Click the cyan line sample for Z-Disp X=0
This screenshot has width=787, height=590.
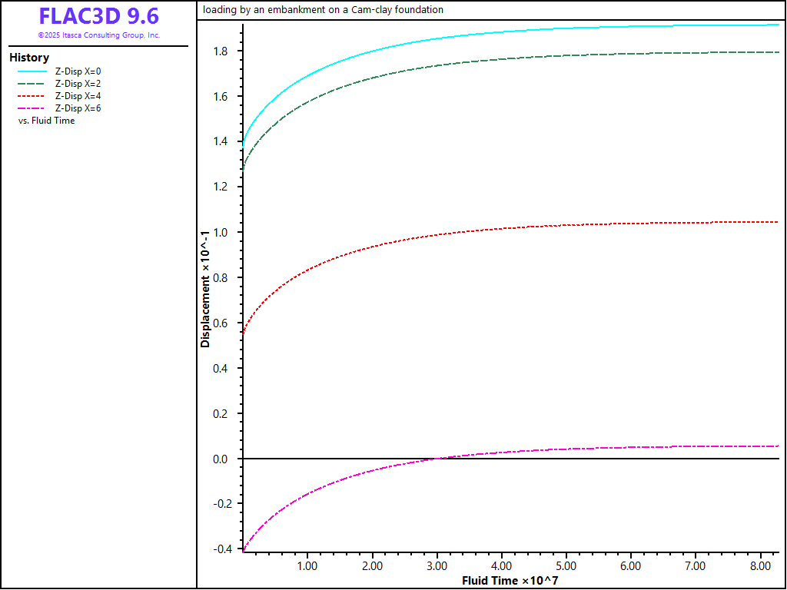coord(32,71)
